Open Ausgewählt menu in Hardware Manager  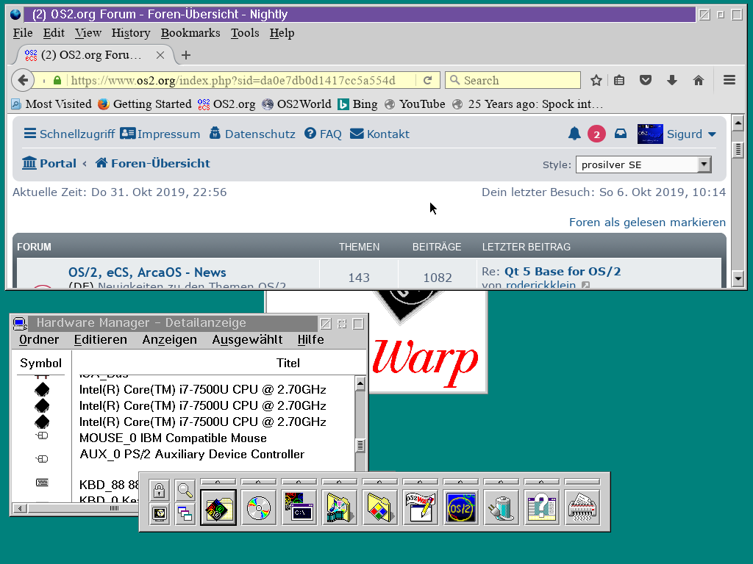pyautogui.click(x=247, y=339)
